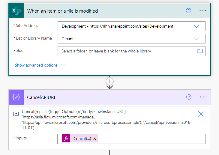Click the Folder input field
Viewport: 219px width, 155px height.
click(x=126, y=51)
